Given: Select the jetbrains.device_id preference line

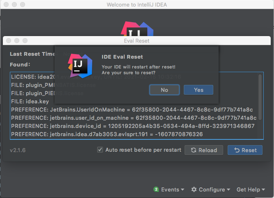Looking at the screenshot, I should [x=133, y=126].
